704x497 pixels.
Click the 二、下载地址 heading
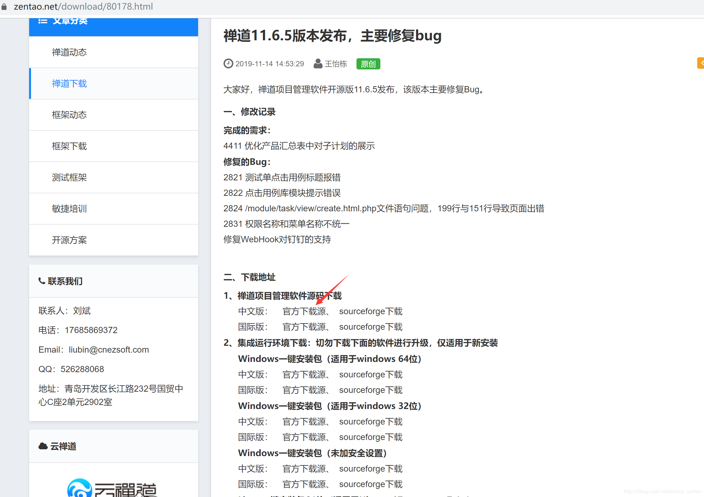(x=250, y=277)
